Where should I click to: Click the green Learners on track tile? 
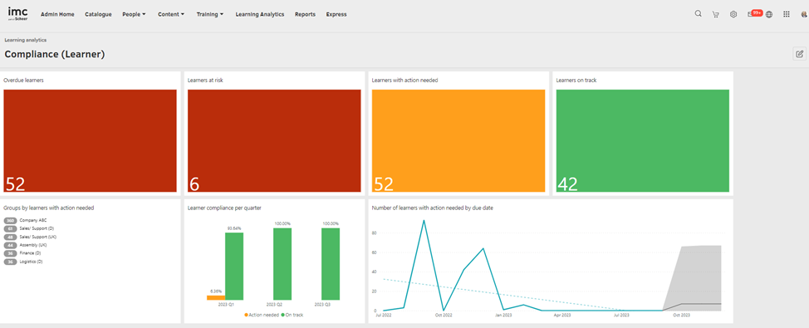pos(643,141)
